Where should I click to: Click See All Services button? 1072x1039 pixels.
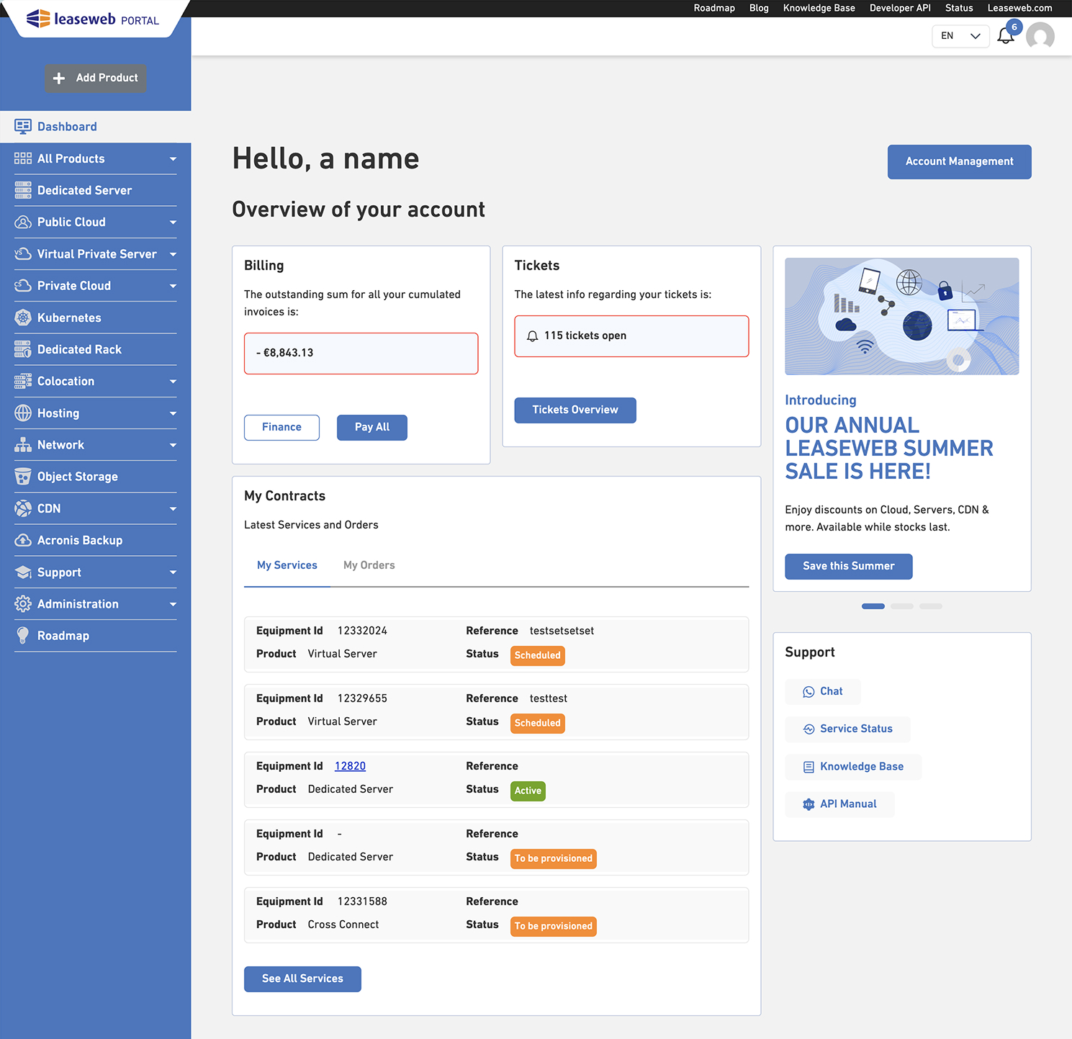coord(302,979)
